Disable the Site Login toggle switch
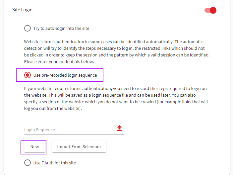 tap(210, 10)
